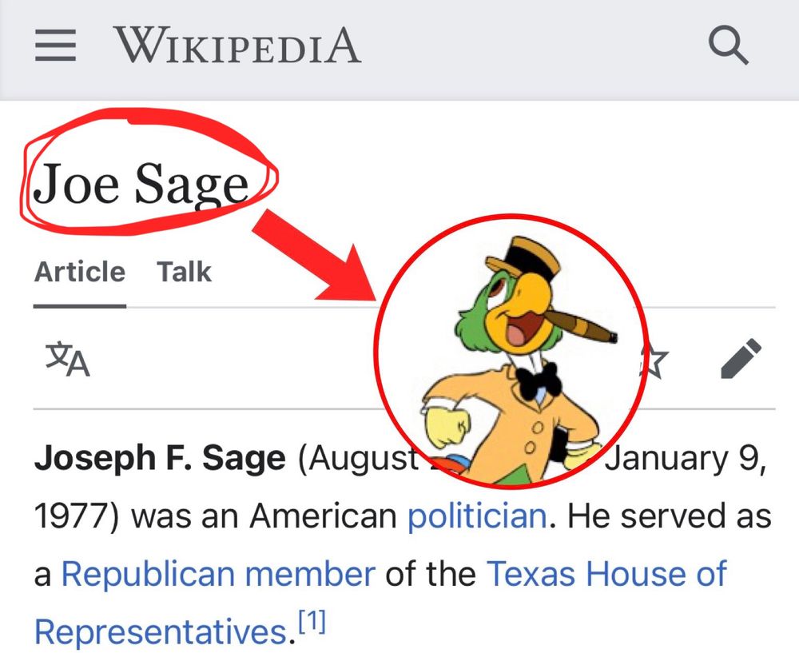Image resolution: width=799 pixels, height=653 pixels.
Task: Select the Article tab
Action: pos(79,272)
